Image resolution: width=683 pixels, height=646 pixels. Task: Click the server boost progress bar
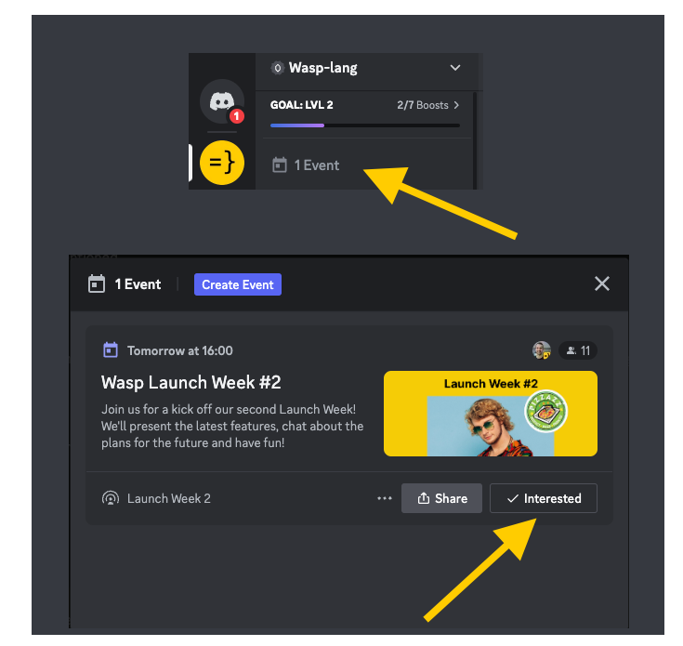point(364,125)
